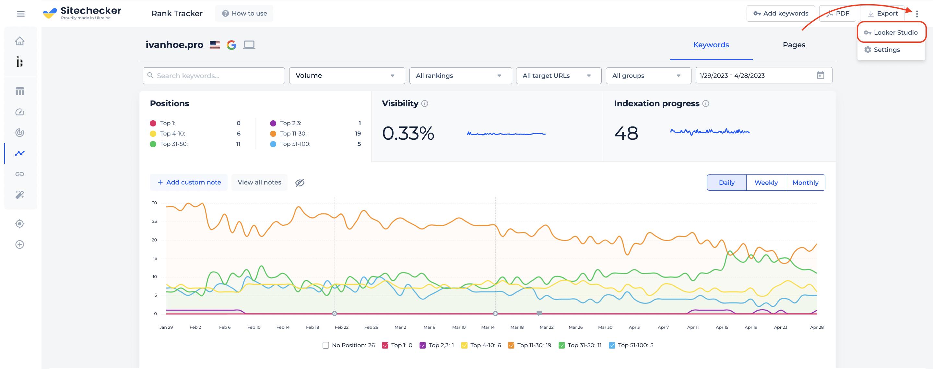Click the 0.33% visibility value
This screenshot has width=933, height=369.
click(408, 133)
